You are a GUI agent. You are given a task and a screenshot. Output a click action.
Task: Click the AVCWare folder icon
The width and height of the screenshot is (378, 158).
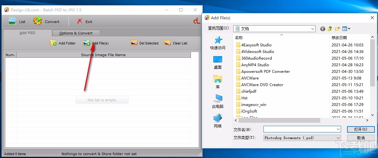pos(238,78)
